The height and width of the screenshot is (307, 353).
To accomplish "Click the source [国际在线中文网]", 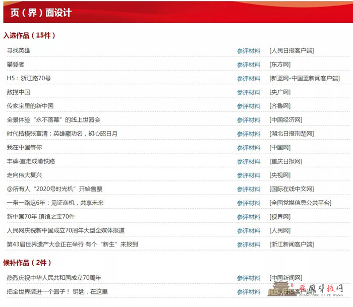I will tap(291, 189).
